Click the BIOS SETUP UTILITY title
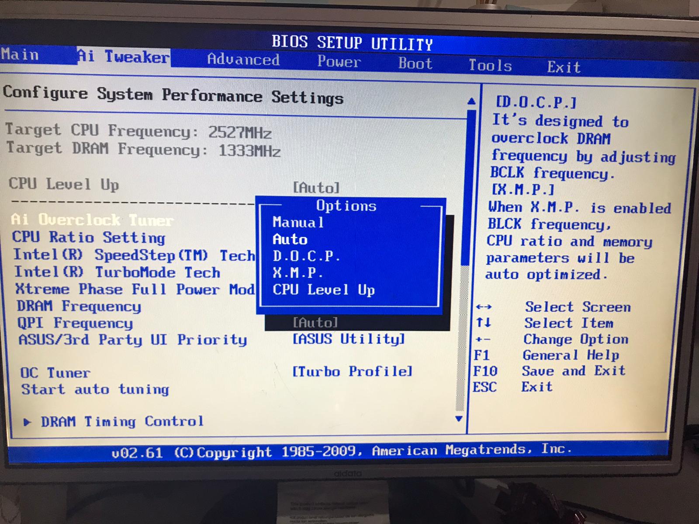The height and width of the screenshot is (524, 699). [352, 43]
